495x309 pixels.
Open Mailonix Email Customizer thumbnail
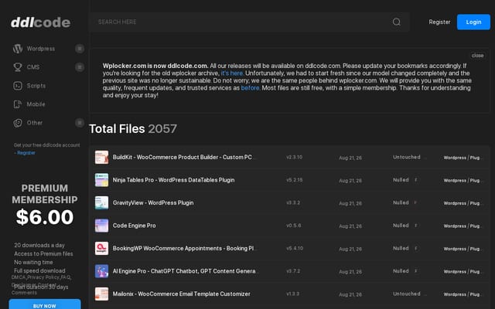pos(101,294)
